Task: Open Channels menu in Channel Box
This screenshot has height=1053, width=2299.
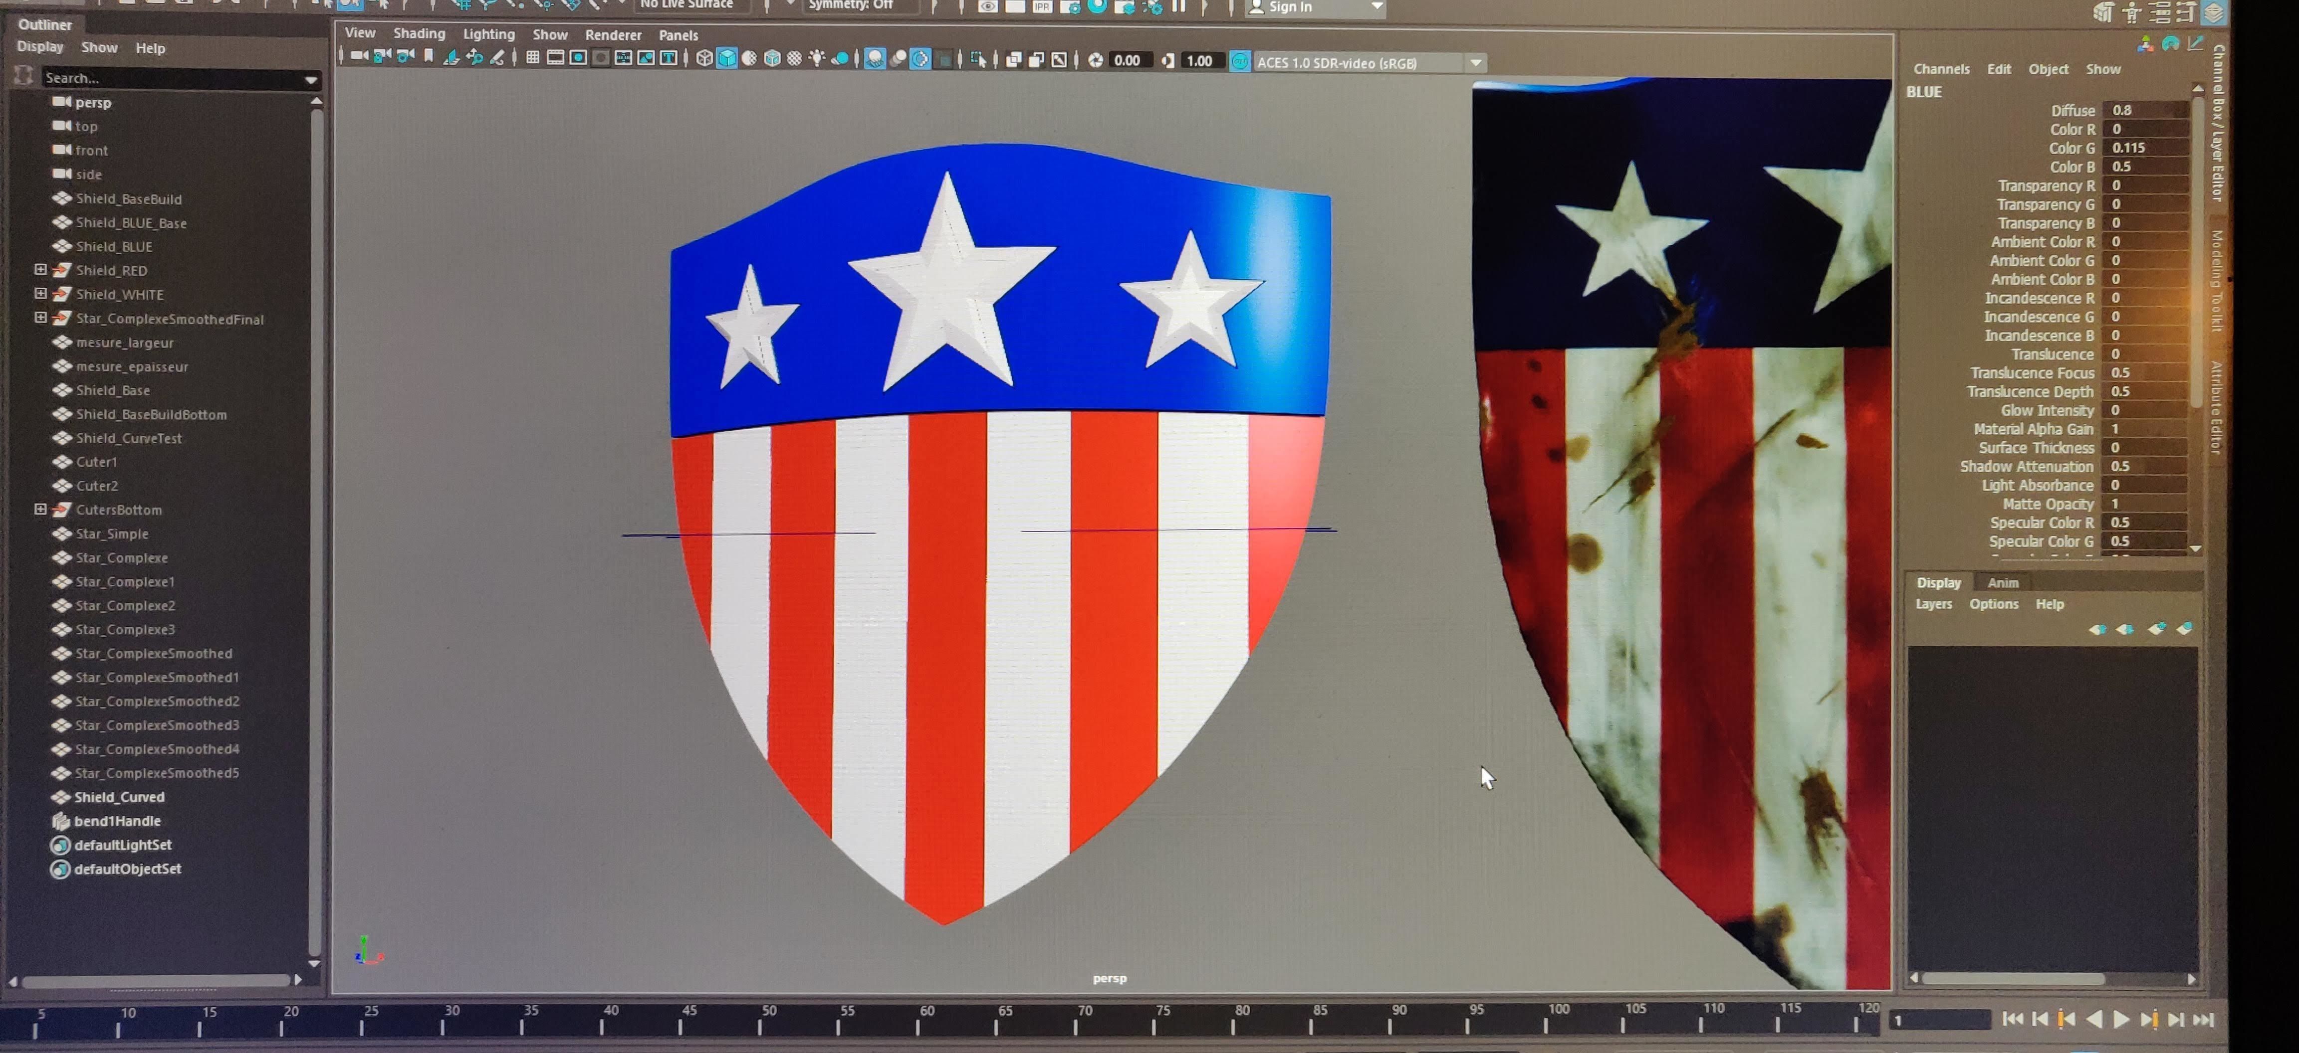Action: tap(1941, 69)
